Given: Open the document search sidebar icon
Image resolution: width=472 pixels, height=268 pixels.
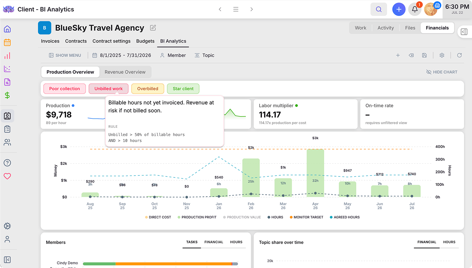Looking at the screenshot, I should 7,82.
